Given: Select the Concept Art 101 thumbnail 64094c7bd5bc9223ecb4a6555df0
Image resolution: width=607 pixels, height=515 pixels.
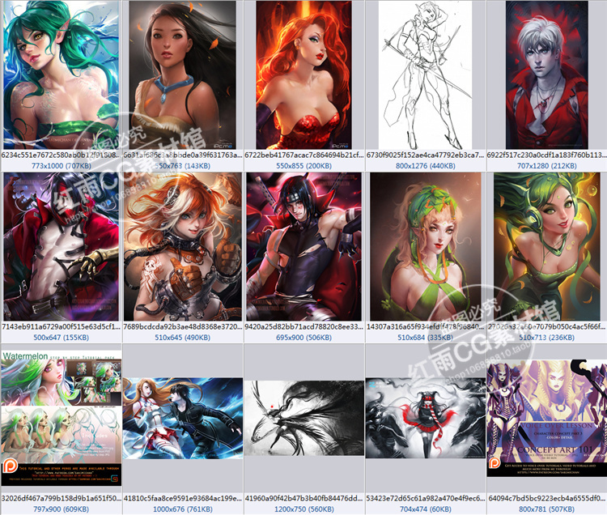Looking at the screenshot, I should click(546, 418).
